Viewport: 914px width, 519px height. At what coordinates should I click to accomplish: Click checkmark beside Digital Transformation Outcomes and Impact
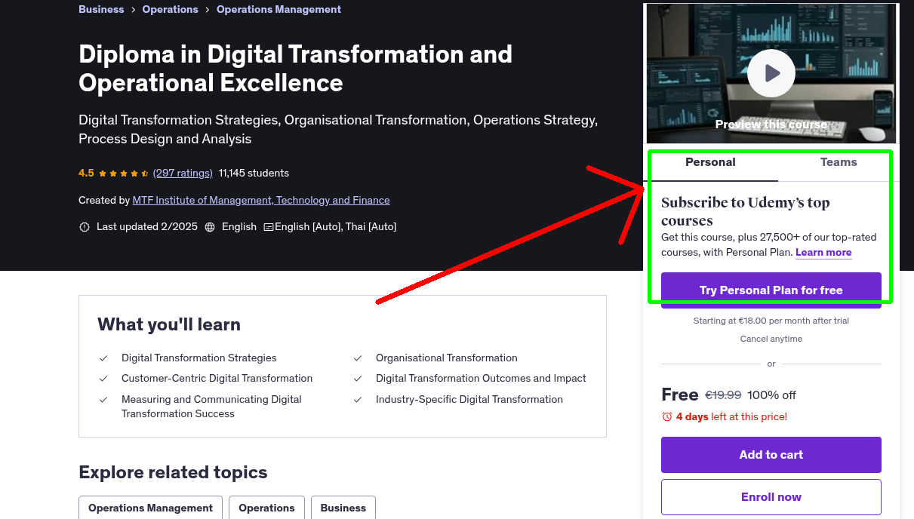pos(358,379)
